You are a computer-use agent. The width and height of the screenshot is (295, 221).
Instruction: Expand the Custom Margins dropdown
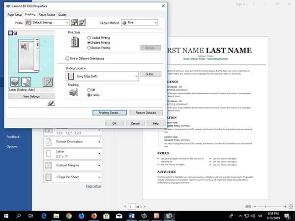tap(73, 166)
